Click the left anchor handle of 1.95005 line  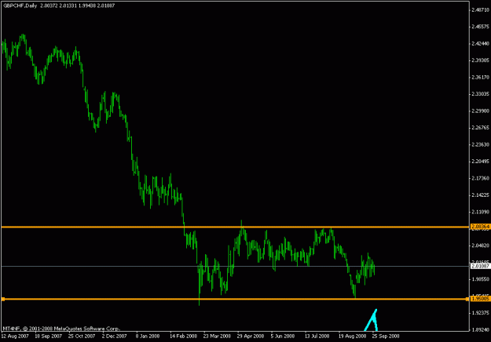(3, 299)
